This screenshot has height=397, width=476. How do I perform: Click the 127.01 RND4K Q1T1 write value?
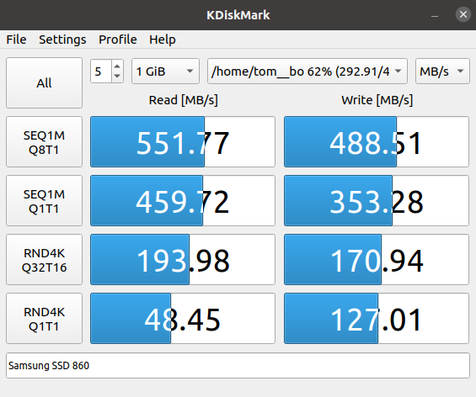click(x=377, y=318)
